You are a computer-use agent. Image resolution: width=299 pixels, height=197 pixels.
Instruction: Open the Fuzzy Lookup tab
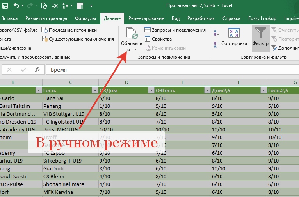tap(262, 18)
